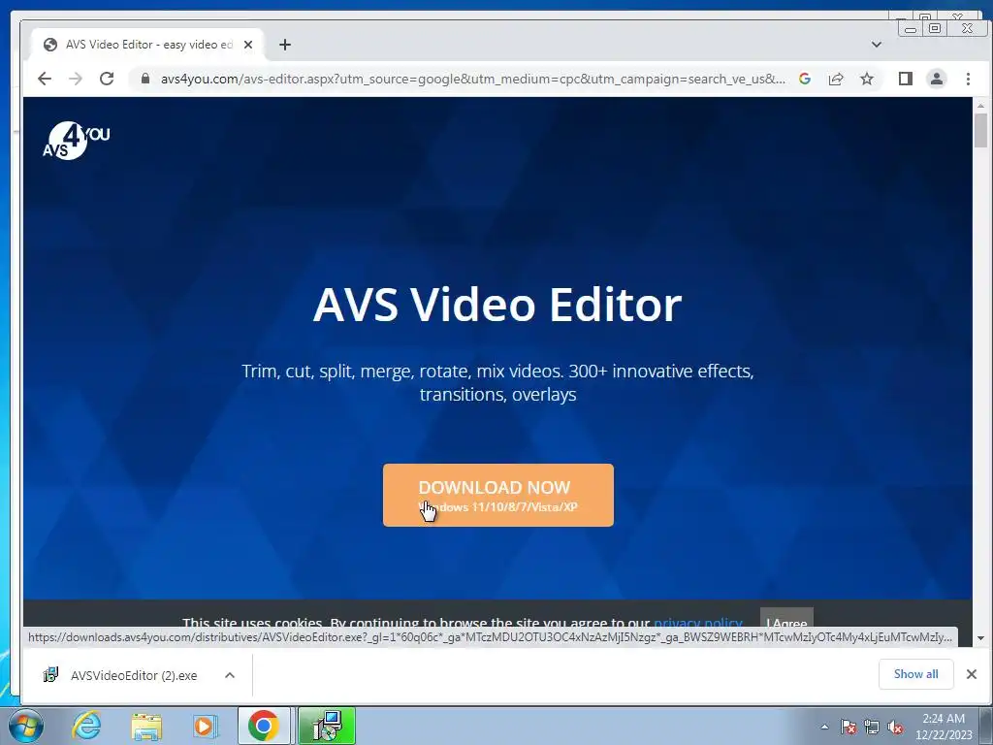Bookmark this page with the star icon
The height and width of the screenshot is (745, 993).
tap(867, 79)
